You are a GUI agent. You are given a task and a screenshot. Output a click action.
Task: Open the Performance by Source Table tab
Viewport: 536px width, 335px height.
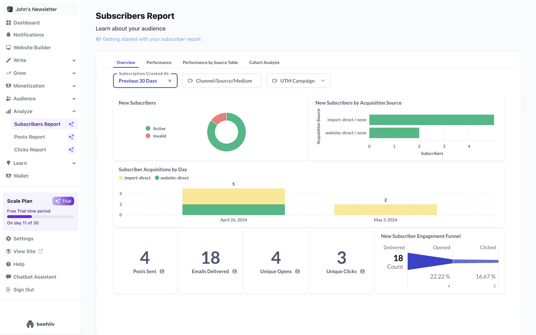tap(210, 63)
